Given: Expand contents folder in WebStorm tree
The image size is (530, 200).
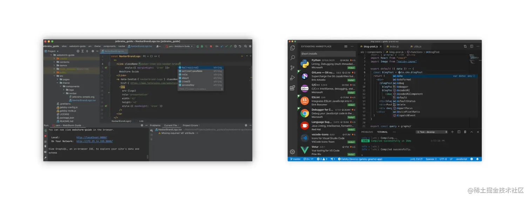Looking at the screenshot, I should point(54,62).
